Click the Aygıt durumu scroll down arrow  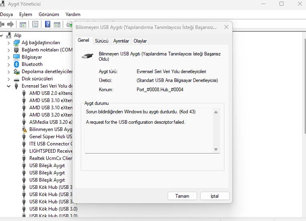tap(216, 149)
